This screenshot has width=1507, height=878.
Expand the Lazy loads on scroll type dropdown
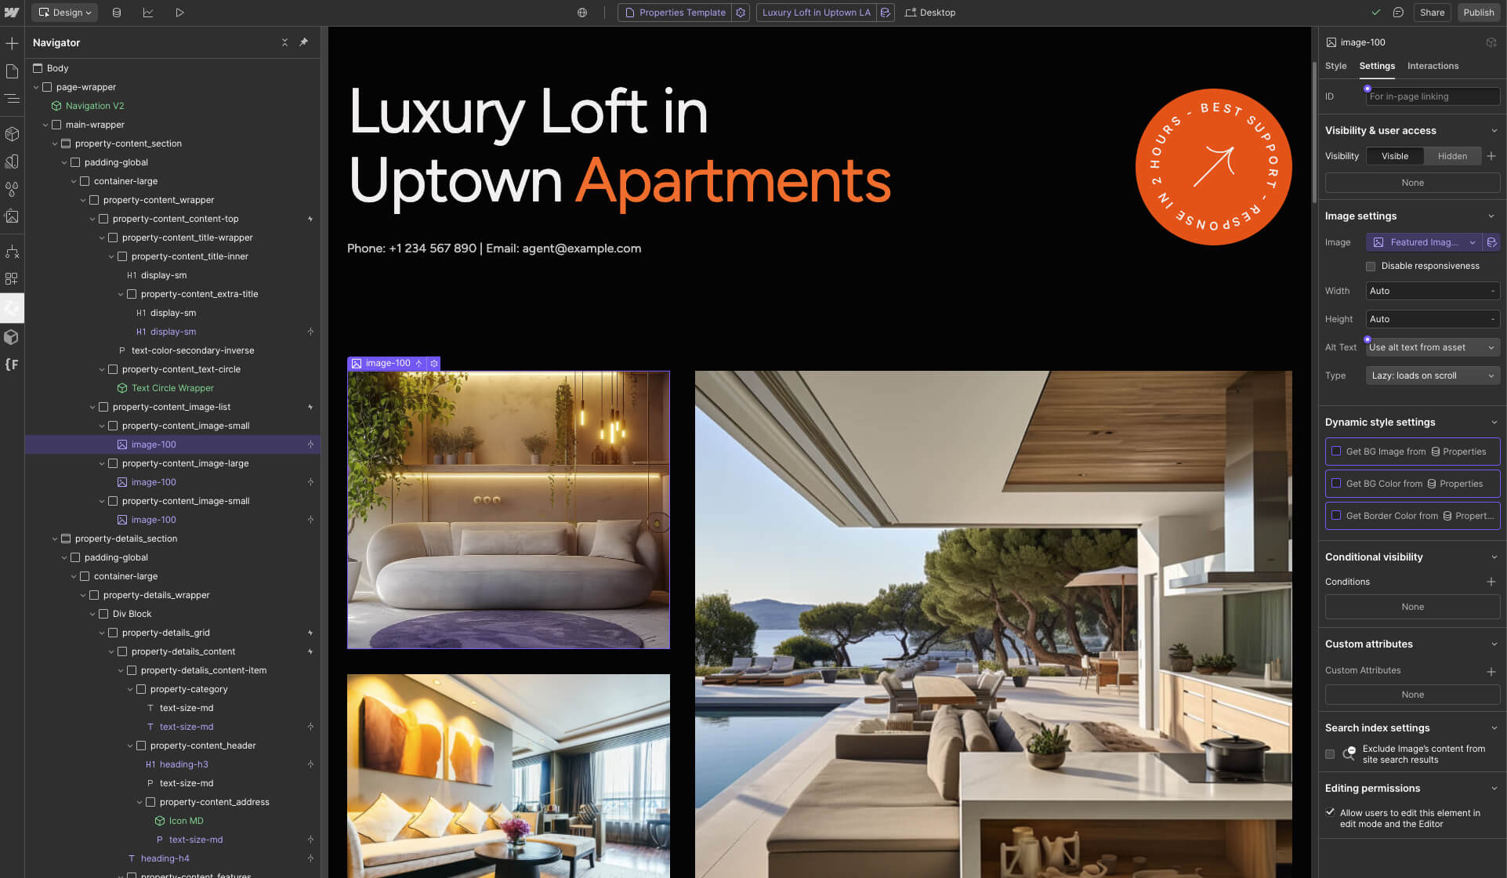pos(1431,374)
